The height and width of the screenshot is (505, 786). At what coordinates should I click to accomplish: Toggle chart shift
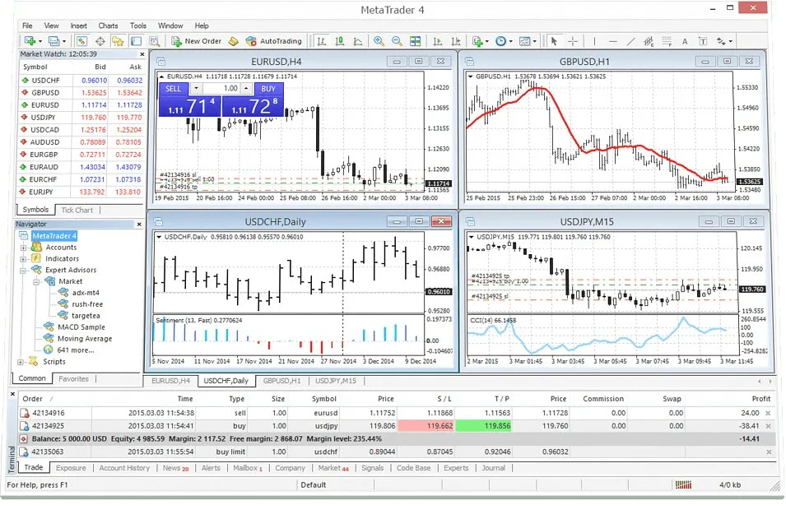click(x=456, y=41)
